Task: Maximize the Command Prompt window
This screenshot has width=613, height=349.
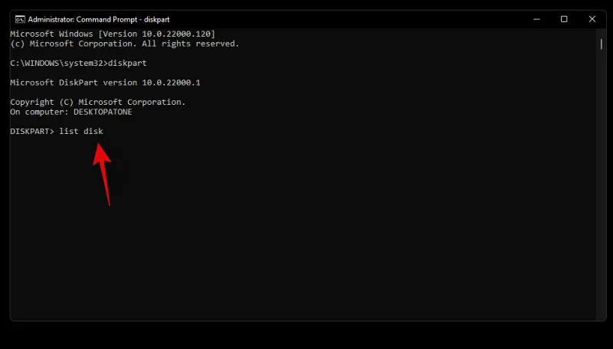Action: coord(564,19)
